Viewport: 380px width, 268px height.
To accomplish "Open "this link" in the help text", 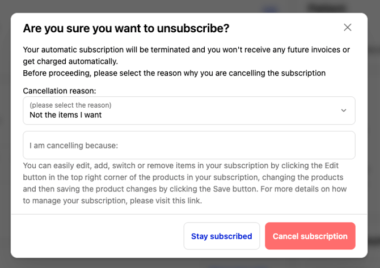I will (185, 201).
